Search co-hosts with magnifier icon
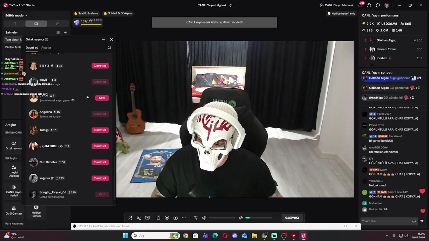The image size is (429, 241). [x=109, y=48]
